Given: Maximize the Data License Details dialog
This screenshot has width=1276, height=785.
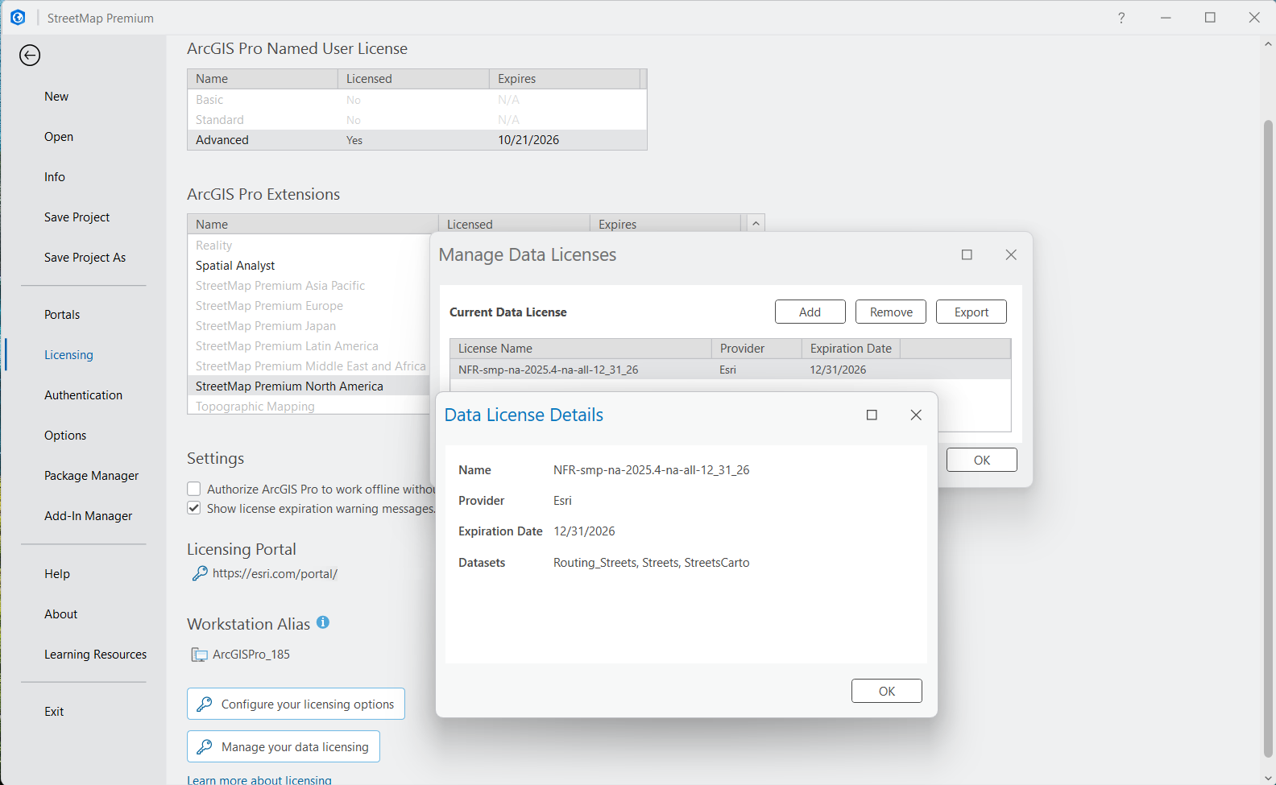Looking at the screenshot, I should click(x=872, y=415).
